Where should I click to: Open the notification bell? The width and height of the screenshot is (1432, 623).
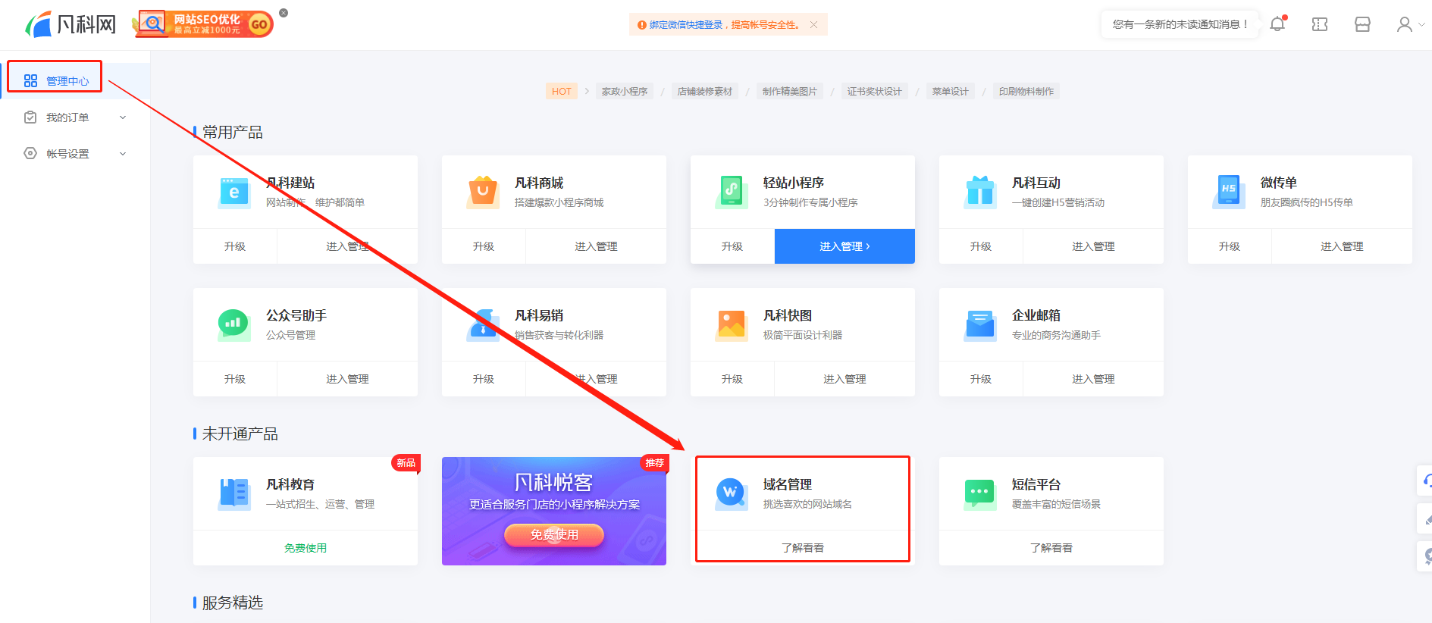[x=1277, y=24]
